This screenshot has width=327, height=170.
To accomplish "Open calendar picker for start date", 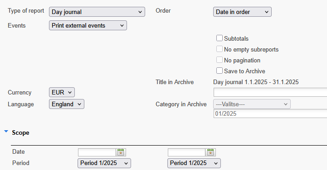I will 121,152.
